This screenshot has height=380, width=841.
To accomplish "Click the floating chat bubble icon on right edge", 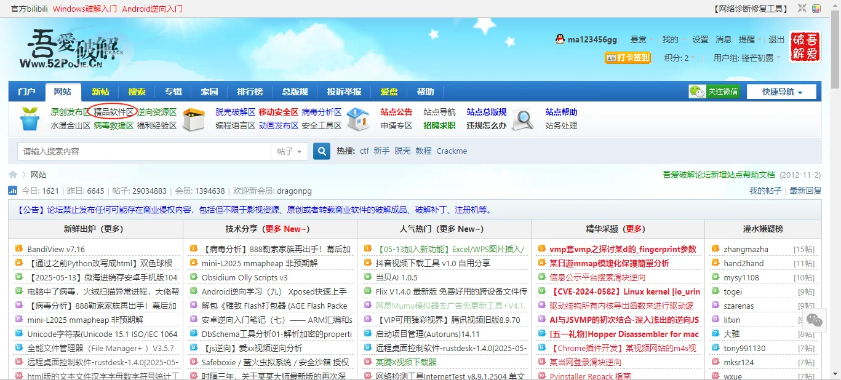I will pyautogui.click(x=814, y=320).
